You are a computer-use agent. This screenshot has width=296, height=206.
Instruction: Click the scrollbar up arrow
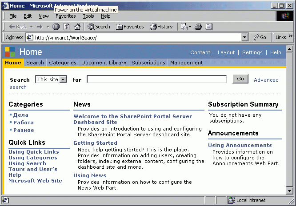[x=290, y=49]
